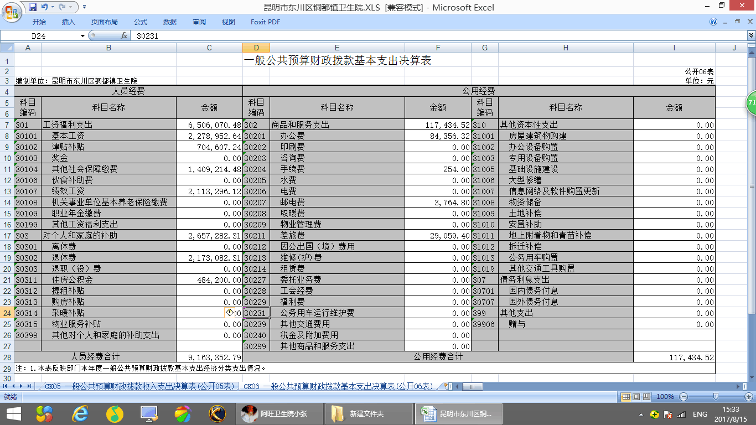This screenshot has height=425, width=756.
Task: Open the 插入 ribbon tab
Action: pyautogui.click(x=69, y=22)
